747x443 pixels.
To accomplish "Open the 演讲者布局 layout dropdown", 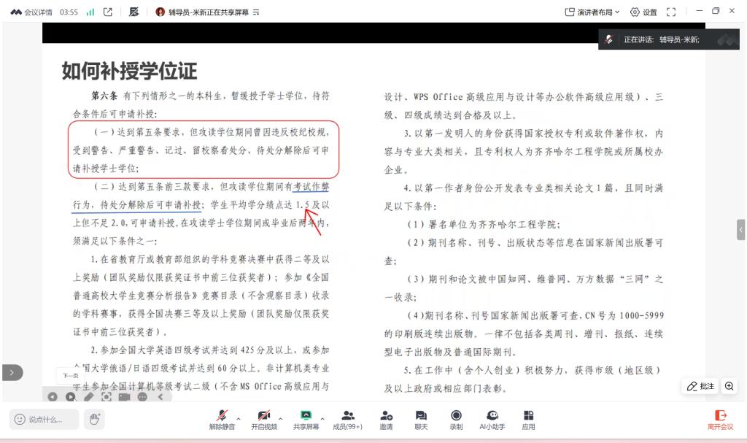I will (x=592, y=12).
